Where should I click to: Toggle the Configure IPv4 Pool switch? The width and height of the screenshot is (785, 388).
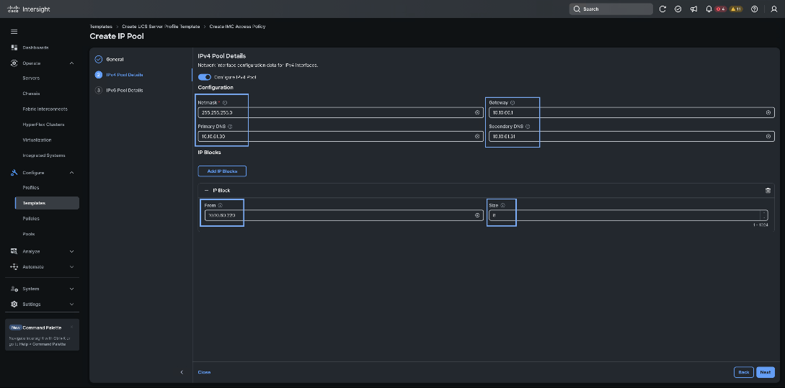tap(205, 77)
